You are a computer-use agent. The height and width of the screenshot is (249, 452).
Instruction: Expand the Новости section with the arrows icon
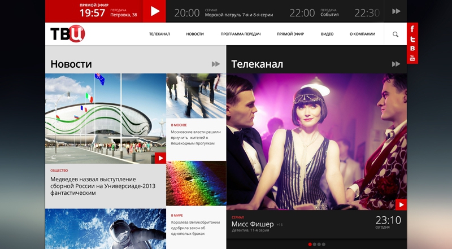tap(216, 64)
